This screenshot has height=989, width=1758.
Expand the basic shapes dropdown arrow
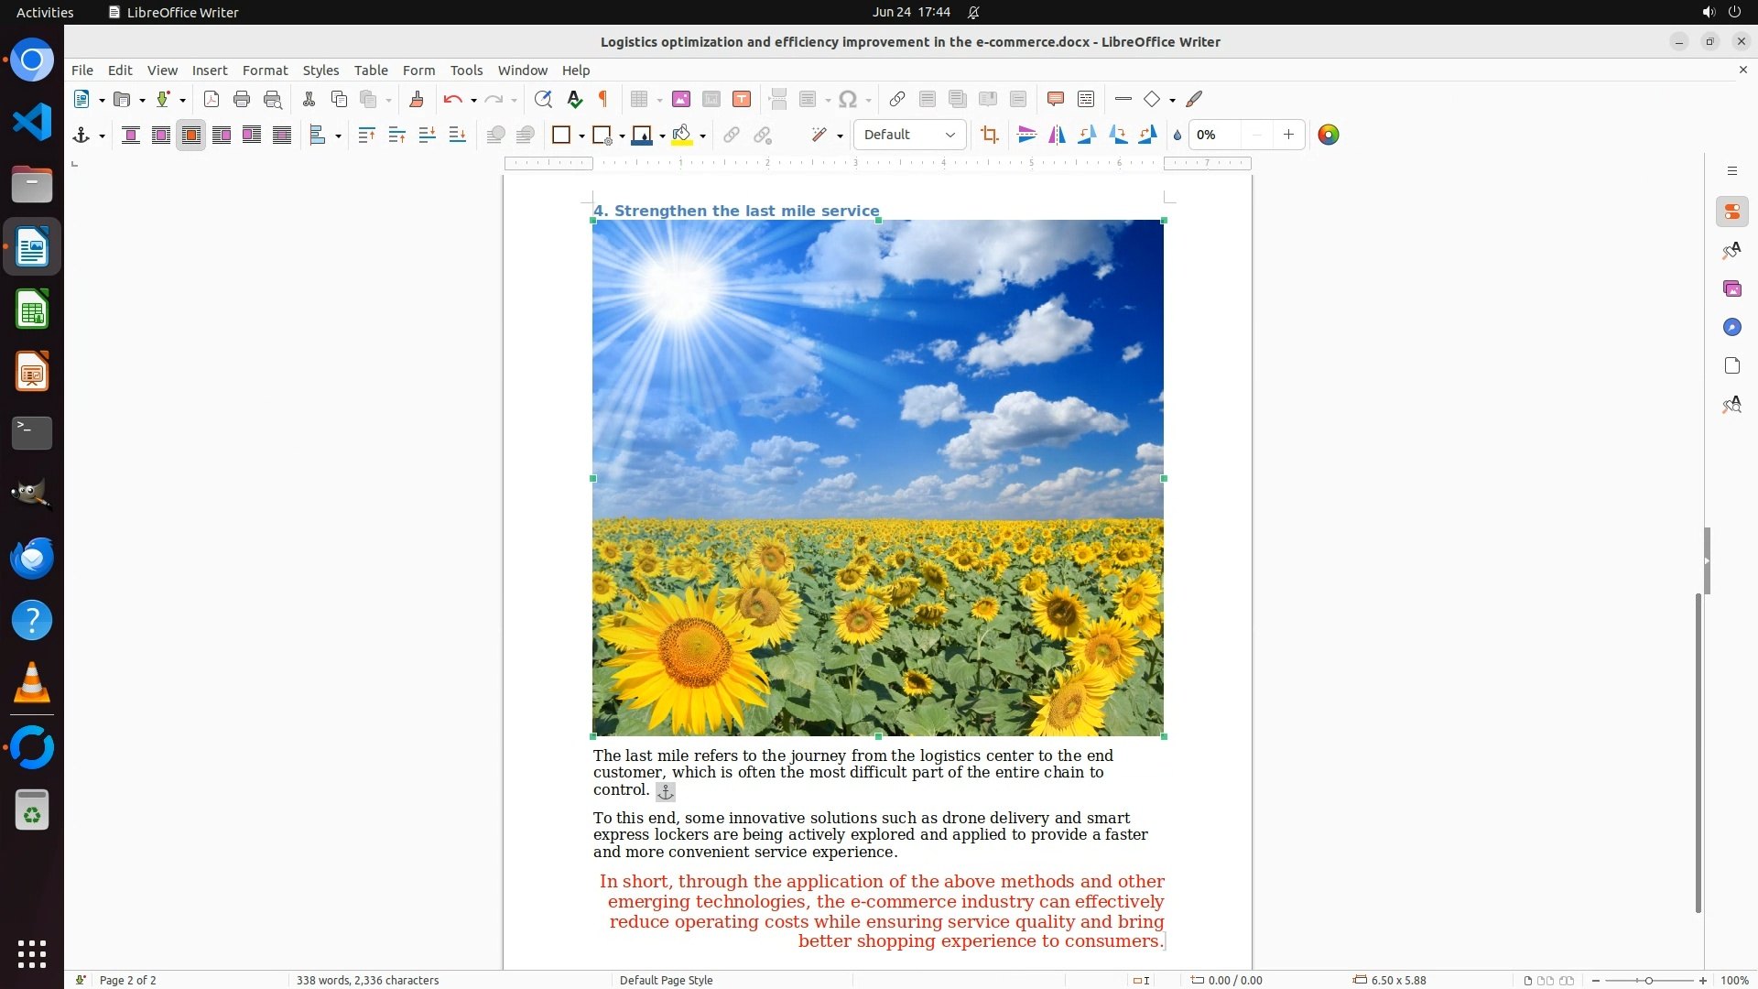[x=1172, y=101]
